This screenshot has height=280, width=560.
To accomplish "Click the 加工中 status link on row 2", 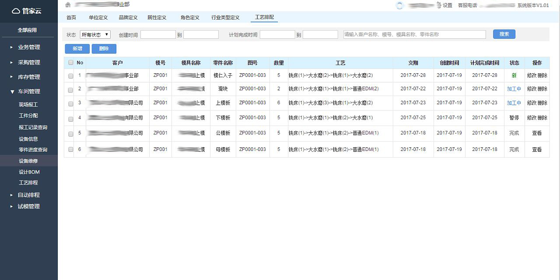I will pyautogui.click(x=514, y=89).
